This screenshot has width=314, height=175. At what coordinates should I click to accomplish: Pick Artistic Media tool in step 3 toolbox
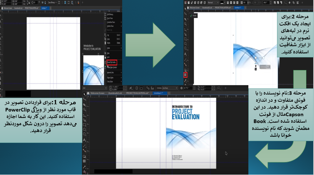pos(84,120)
